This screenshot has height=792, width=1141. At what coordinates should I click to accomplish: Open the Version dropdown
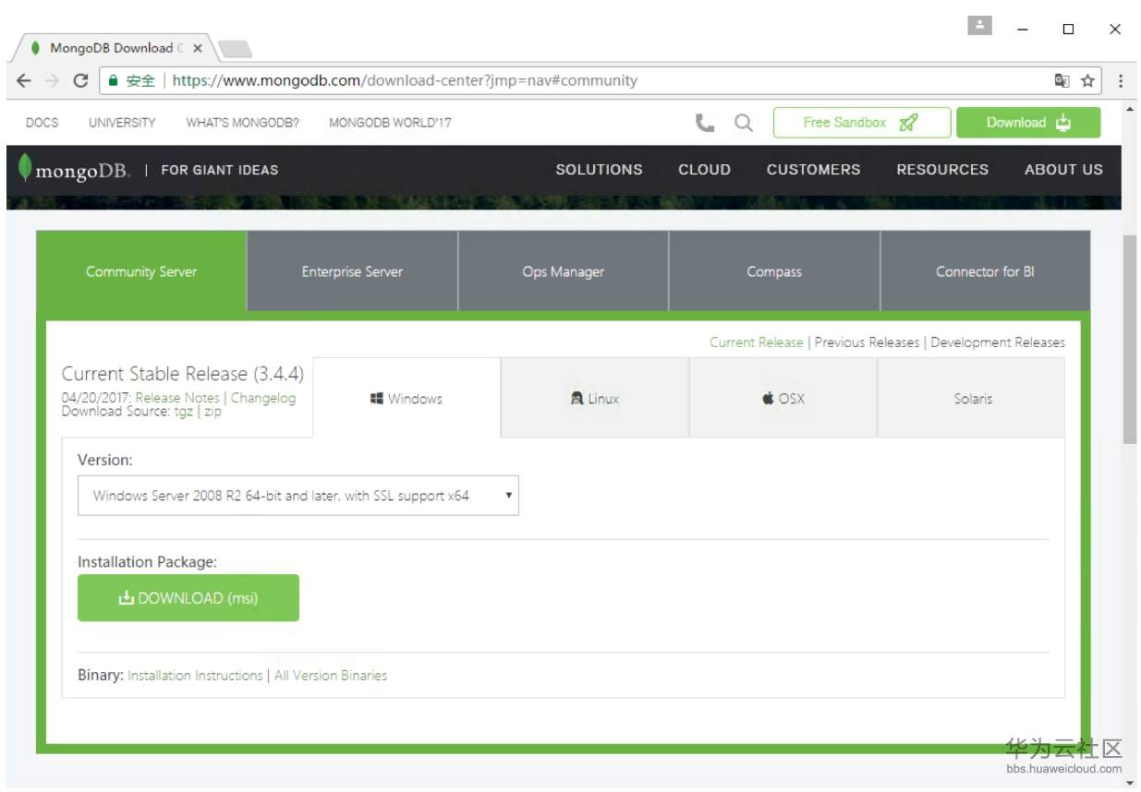click(x=298, y=496)
